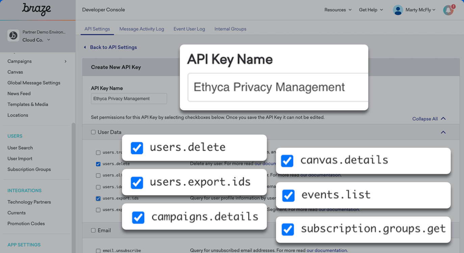Click the back arrow next to Back to API Settings
Screen dimensions: 464x253
click(x=85, y=47)
